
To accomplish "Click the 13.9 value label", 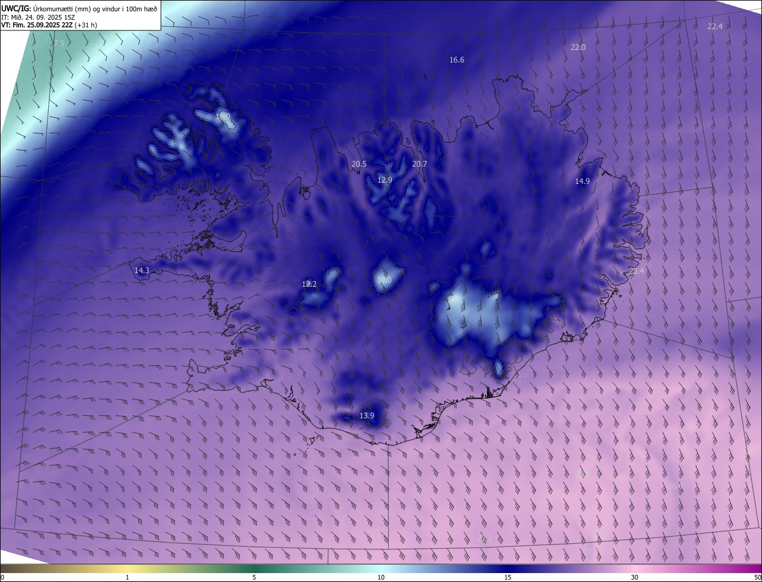I will pos(367,415).
